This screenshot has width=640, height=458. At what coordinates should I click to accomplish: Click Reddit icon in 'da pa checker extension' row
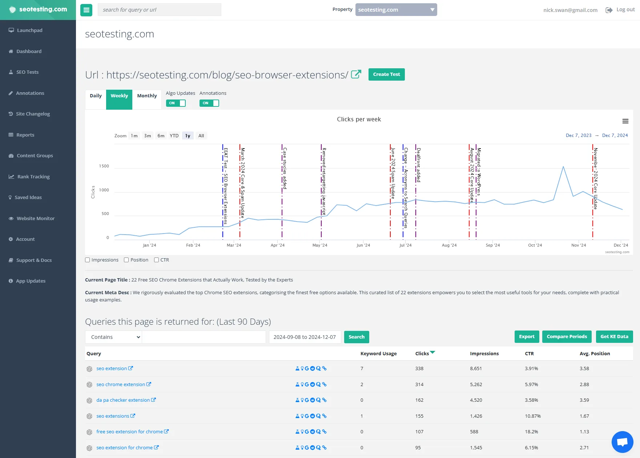pos(312,400)
